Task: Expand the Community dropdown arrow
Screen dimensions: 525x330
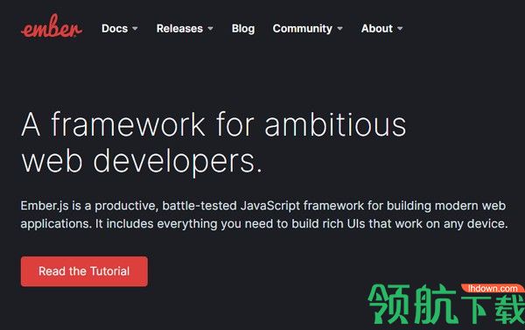Action: (x=339, y=29)
